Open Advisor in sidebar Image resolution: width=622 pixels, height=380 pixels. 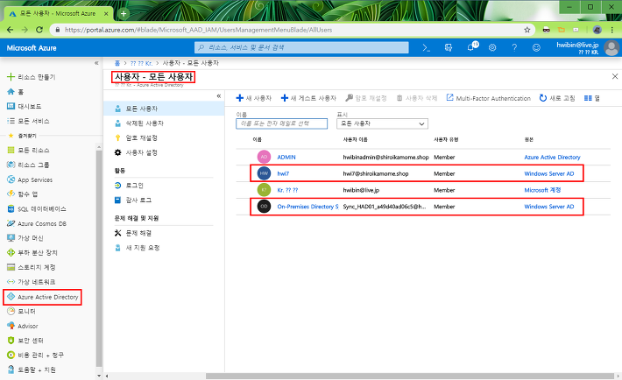click(23, 326)
